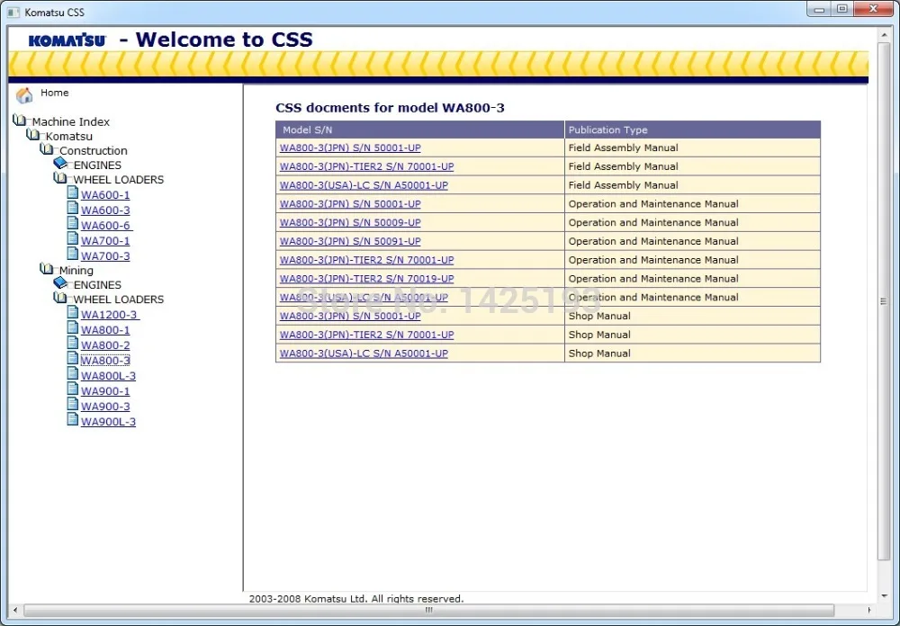Image resolution: width=900 pixels, height=626 pixels.
Task: Click the document icon beside WA600-1
Action: click(72, 192)
